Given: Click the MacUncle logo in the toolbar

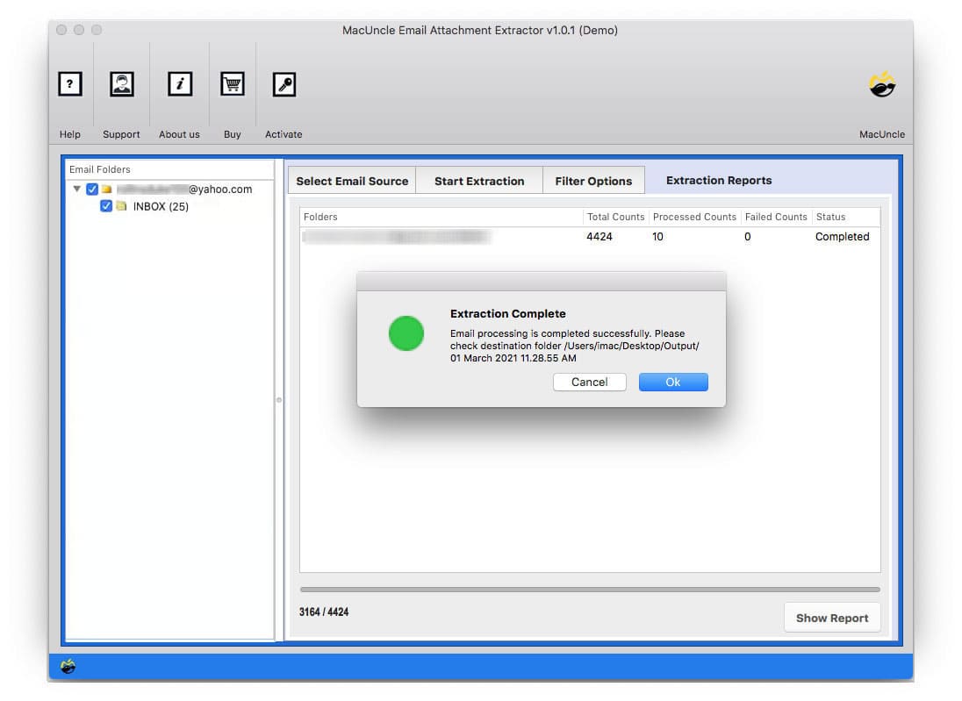Looking at the screenshot, I should click(x=882, y=84).
